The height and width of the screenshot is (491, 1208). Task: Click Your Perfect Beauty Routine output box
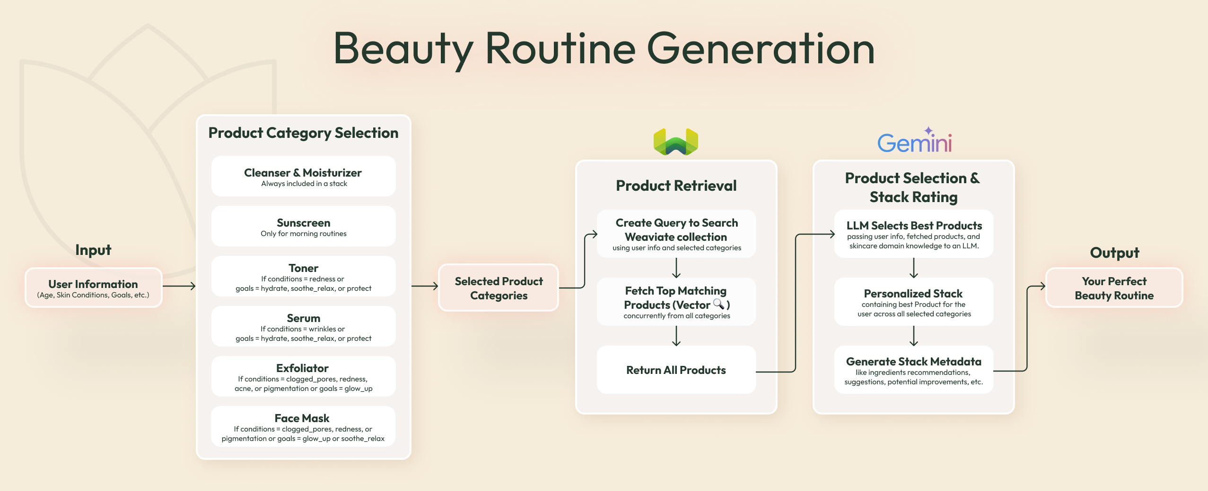pyautogui.click(x=1114, y=288)
